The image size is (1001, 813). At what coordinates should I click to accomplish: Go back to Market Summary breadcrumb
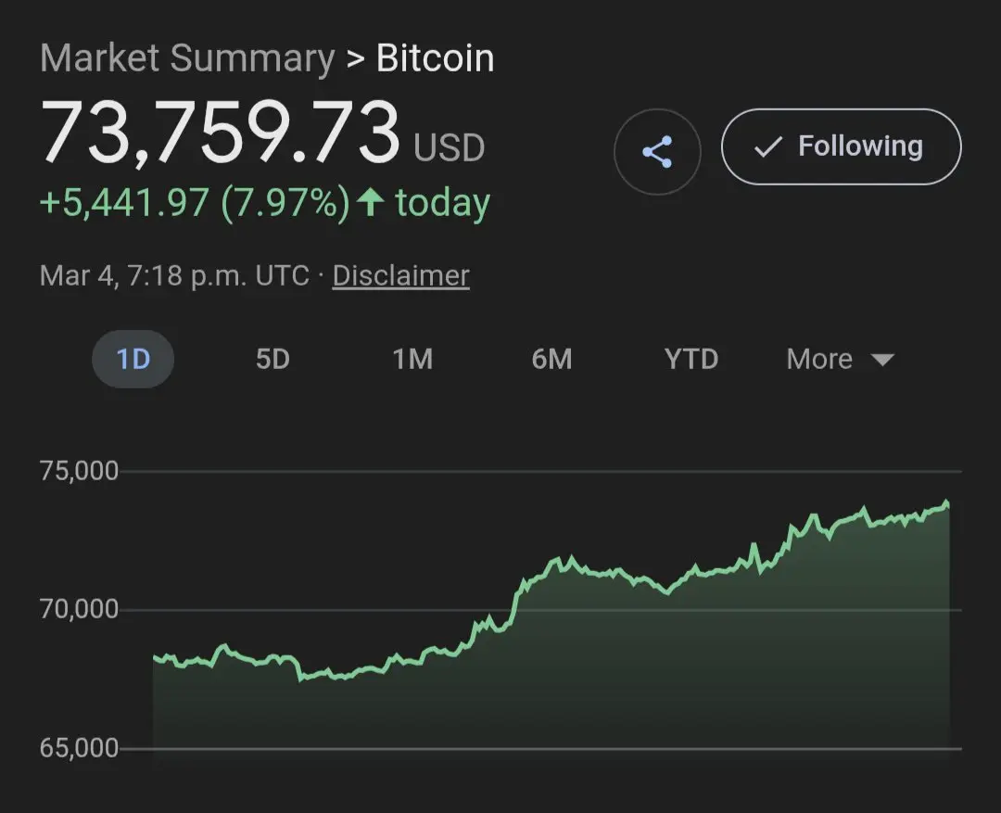click(187, 58)
